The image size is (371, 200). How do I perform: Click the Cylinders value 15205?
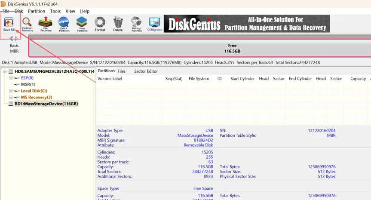(x=207, y=152)
